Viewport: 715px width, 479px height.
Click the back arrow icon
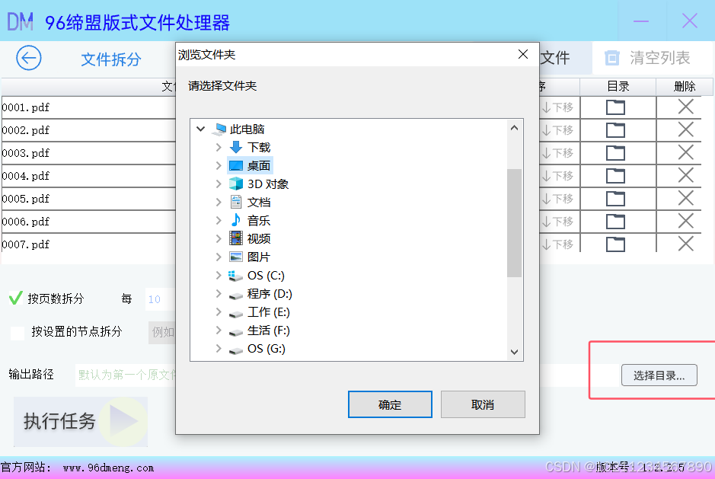[29, 58]
